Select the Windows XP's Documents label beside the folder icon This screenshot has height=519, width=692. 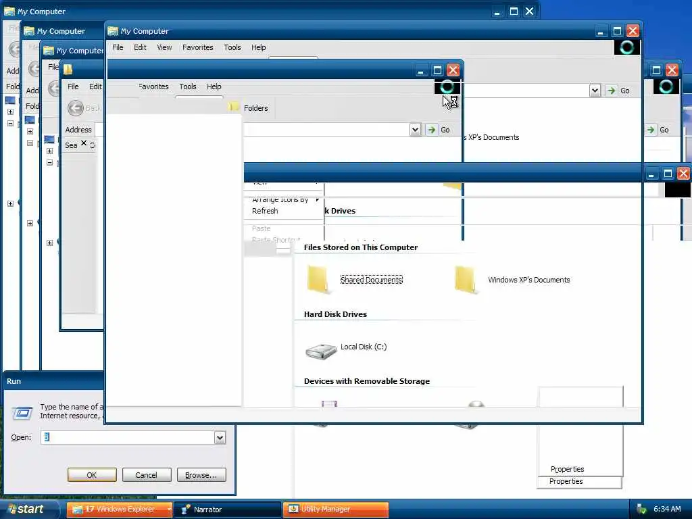[528, 280]
